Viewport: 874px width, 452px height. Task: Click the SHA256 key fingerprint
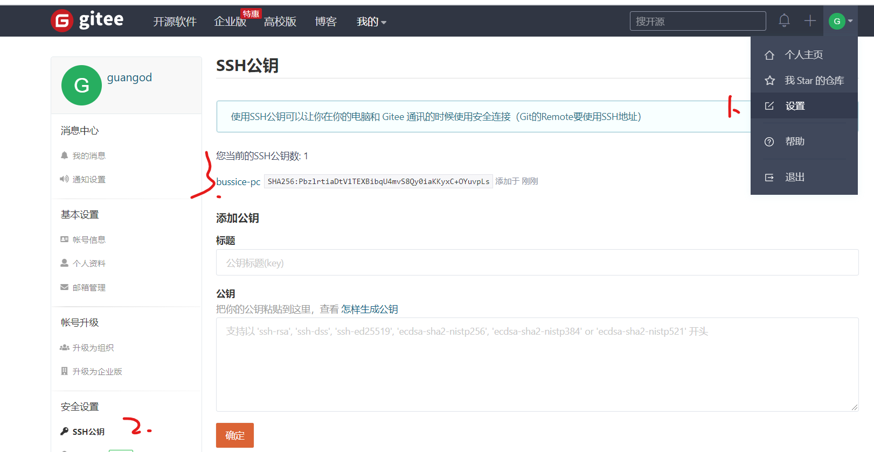click(378, 181)
